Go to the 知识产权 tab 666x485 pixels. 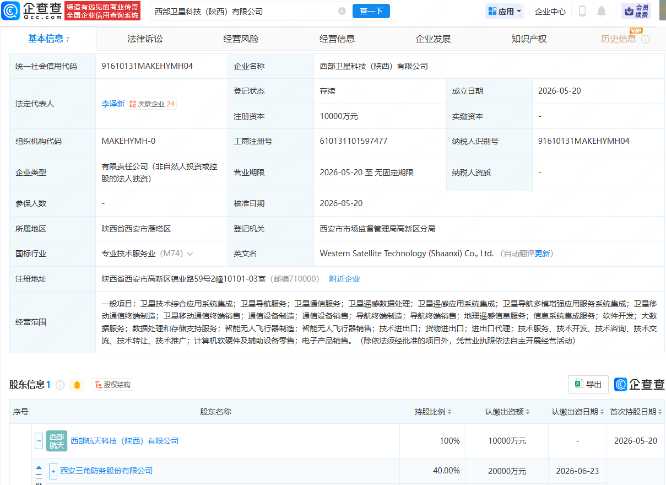(x=529, y=39)
